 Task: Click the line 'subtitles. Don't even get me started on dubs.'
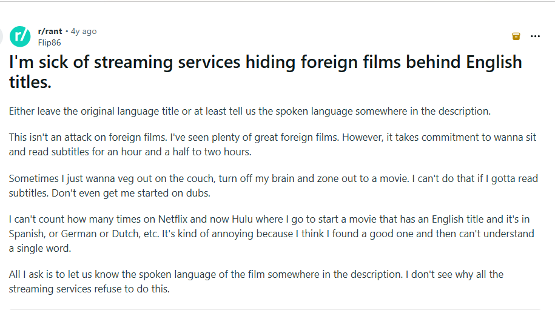109,193
